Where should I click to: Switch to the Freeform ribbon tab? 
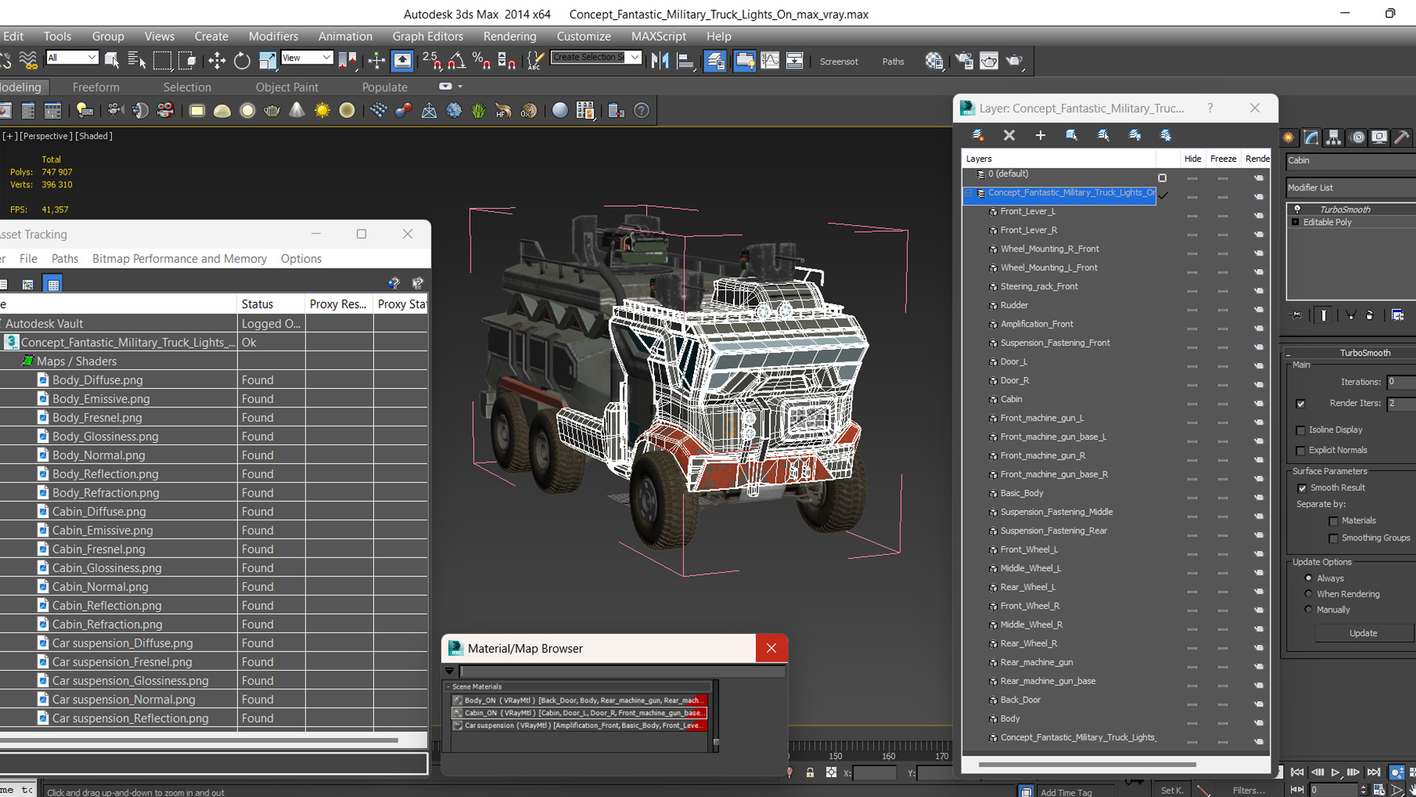click(x=96, y=87)
